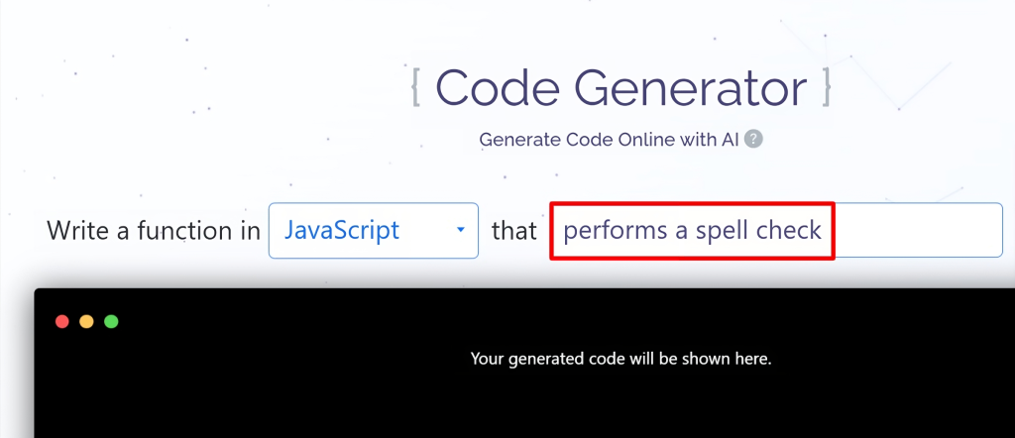Screen dimensions: 1015x438
Task: Click the right curly brace beside the title
Action: pyautogui.click(x=826, y=88)
